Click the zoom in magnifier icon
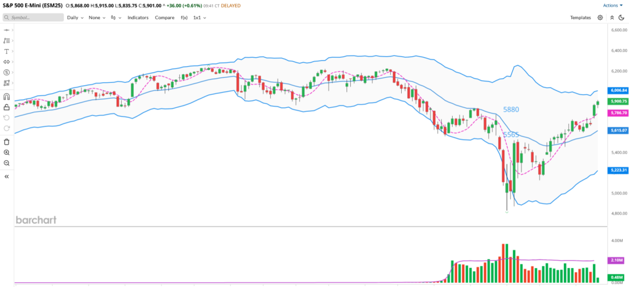629x287 pixels. pyautogui.click(x=7, y=152)
